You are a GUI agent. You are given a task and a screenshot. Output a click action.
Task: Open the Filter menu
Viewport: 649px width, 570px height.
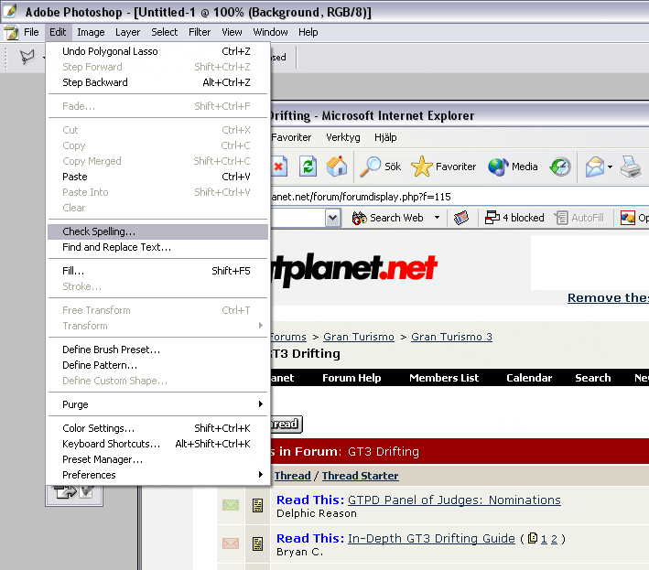click(200, 32)
